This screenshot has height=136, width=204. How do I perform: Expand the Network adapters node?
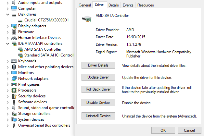pyautogui.click(x=8, y=79)
